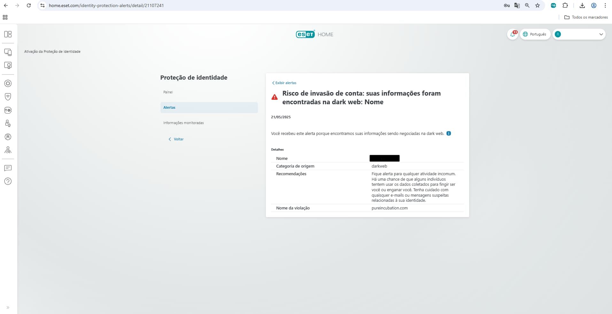Screen dimensions: 612x314
Task: Click the license certificate sidebar icon
Action: click(x=8, y=66)
